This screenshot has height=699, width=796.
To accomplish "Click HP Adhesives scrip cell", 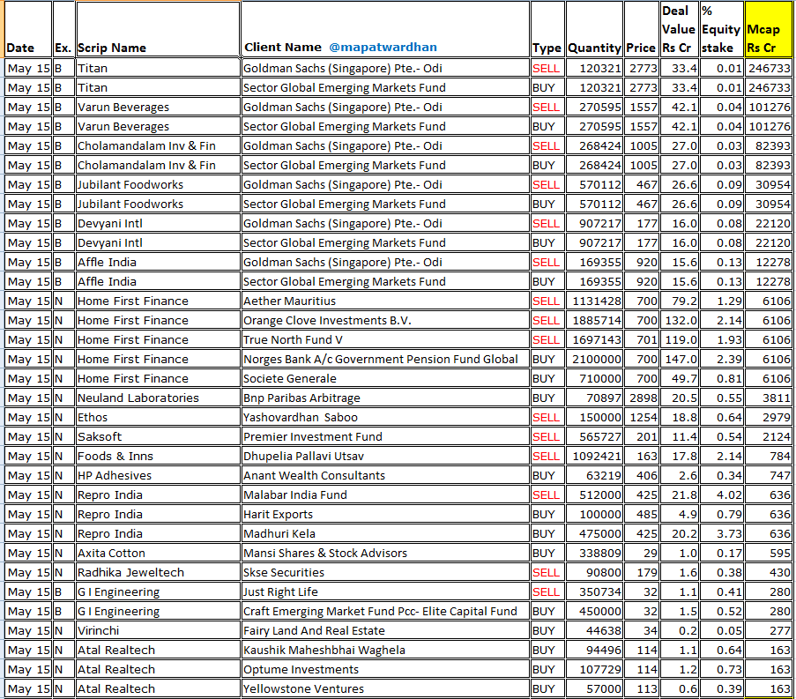I will tap(158, 476).
